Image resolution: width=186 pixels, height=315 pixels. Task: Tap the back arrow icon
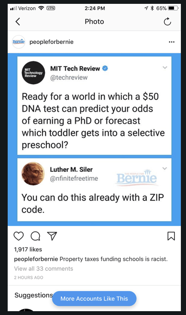tap(17, 21)
